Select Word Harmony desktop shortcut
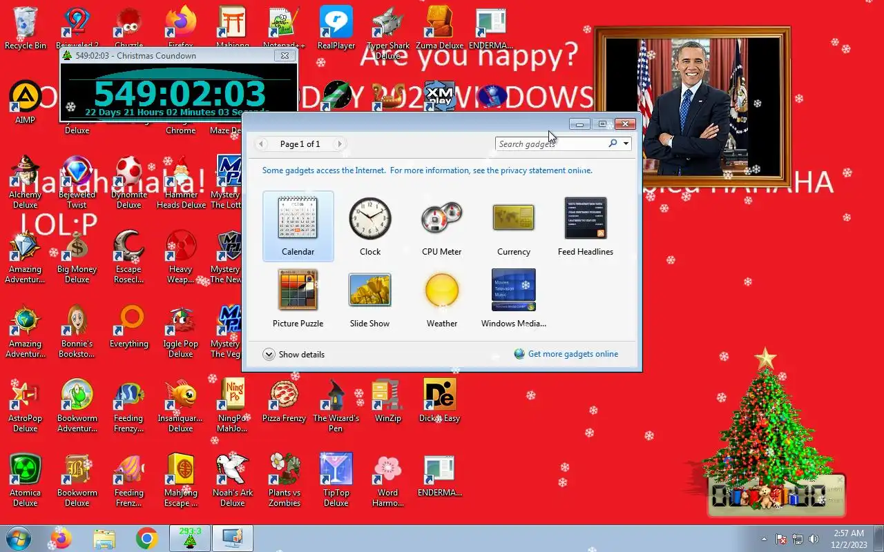This screenshot has height=552, width=884. click(388, 480)
